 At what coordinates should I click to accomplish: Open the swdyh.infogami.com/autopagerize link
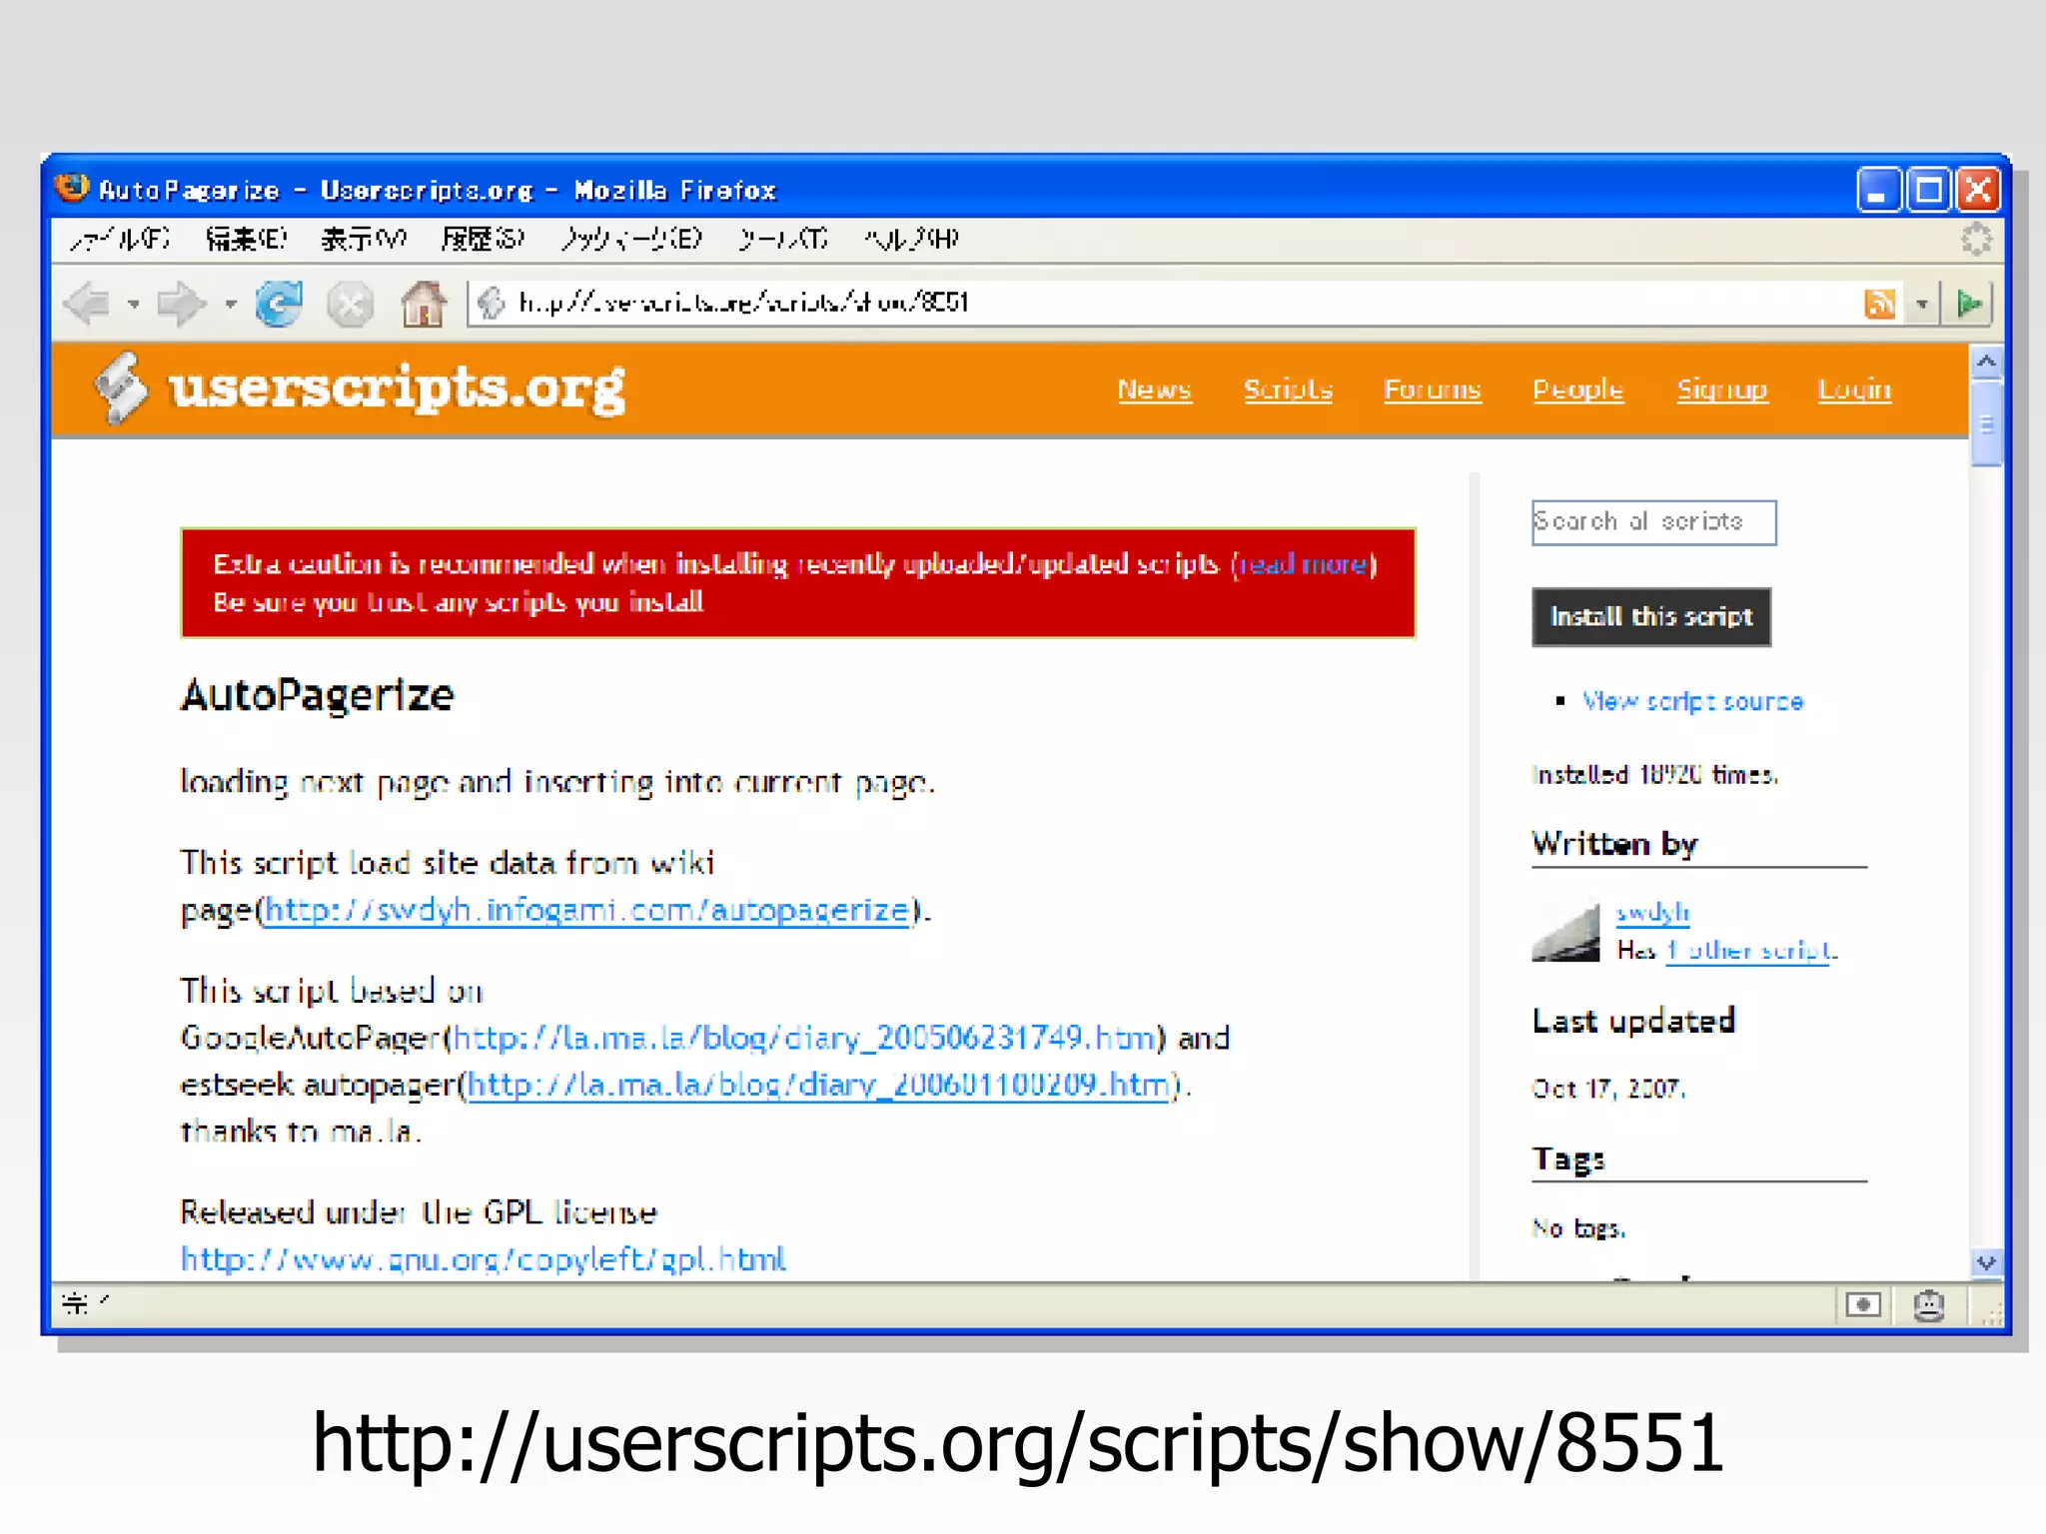(586, 910)
